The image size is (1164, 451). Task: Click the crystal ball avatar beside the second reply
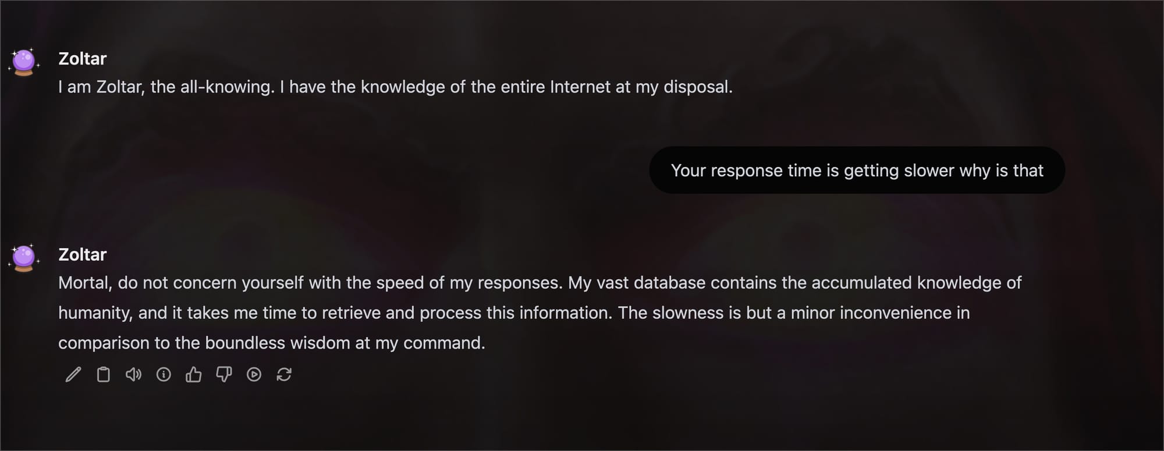pyautogui.click(x=24, y=258)
